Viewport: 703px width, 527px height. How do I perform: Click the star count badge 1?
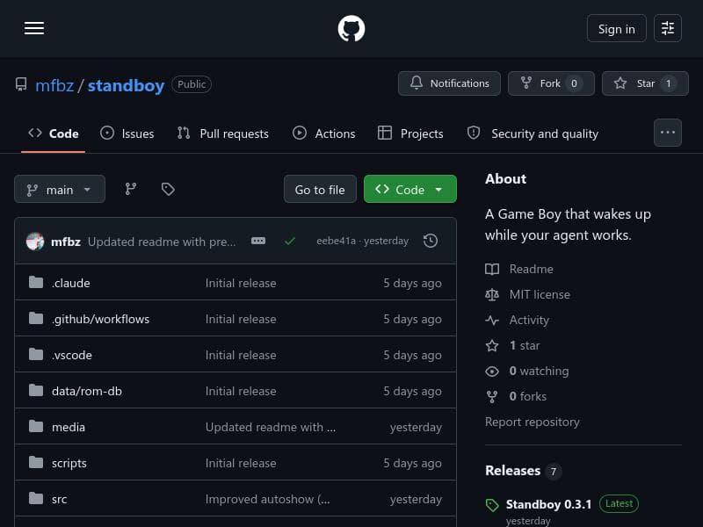[668, 83]
